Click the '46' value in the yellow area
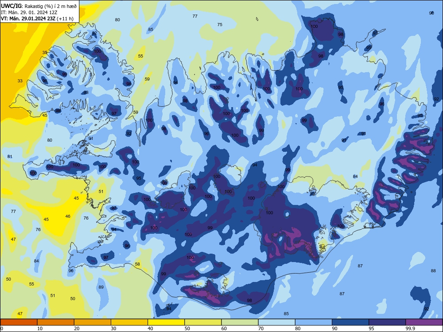Screen dimensions: 443x332 coord(68,216)
